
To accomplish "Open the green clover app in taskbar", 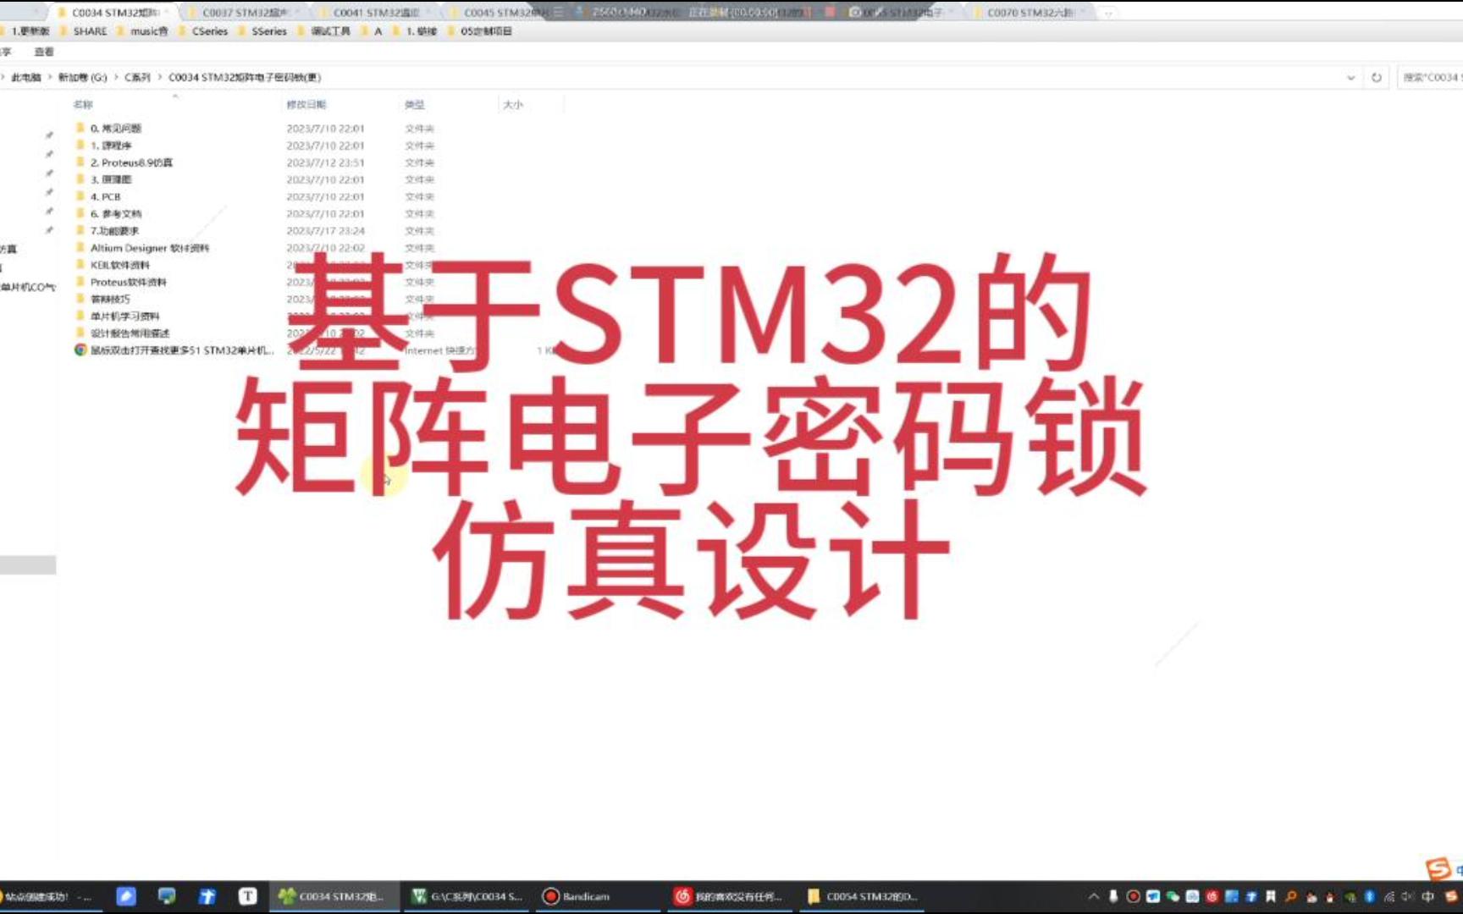I will click(x=287, y=896).
